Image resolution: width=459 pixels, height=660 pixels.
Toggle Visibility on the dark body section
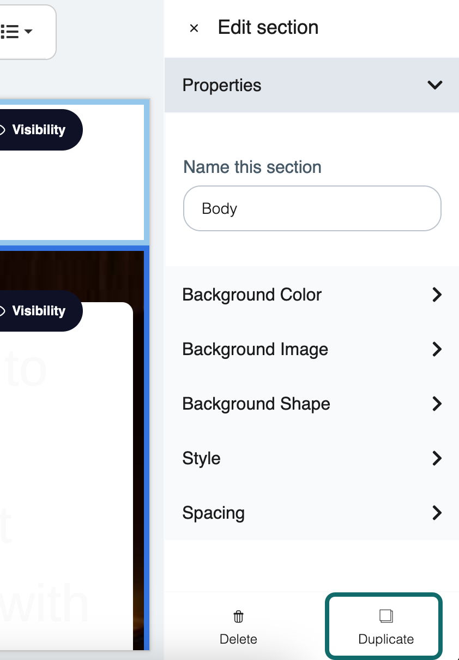38,311
